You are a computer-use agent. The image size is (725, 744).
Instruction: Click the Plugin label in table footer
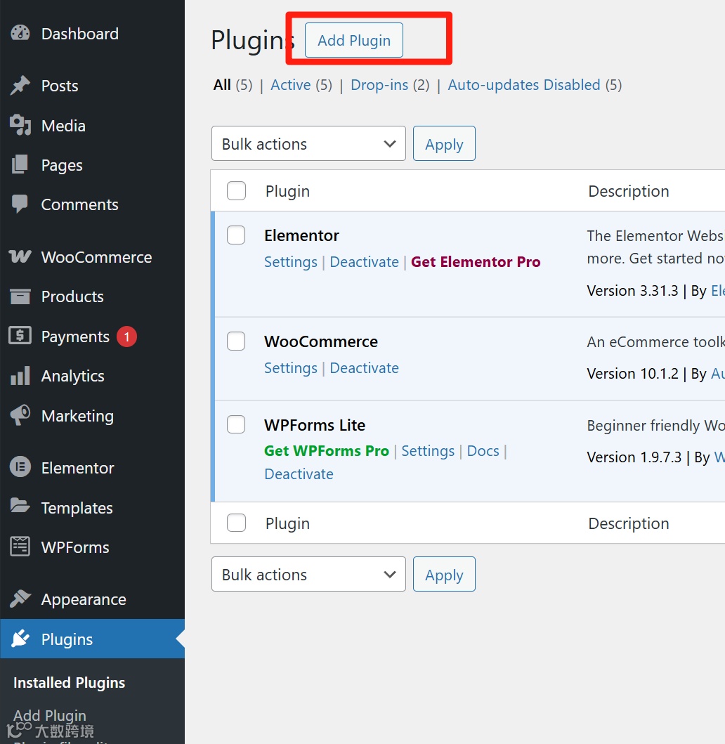[287, 523]
